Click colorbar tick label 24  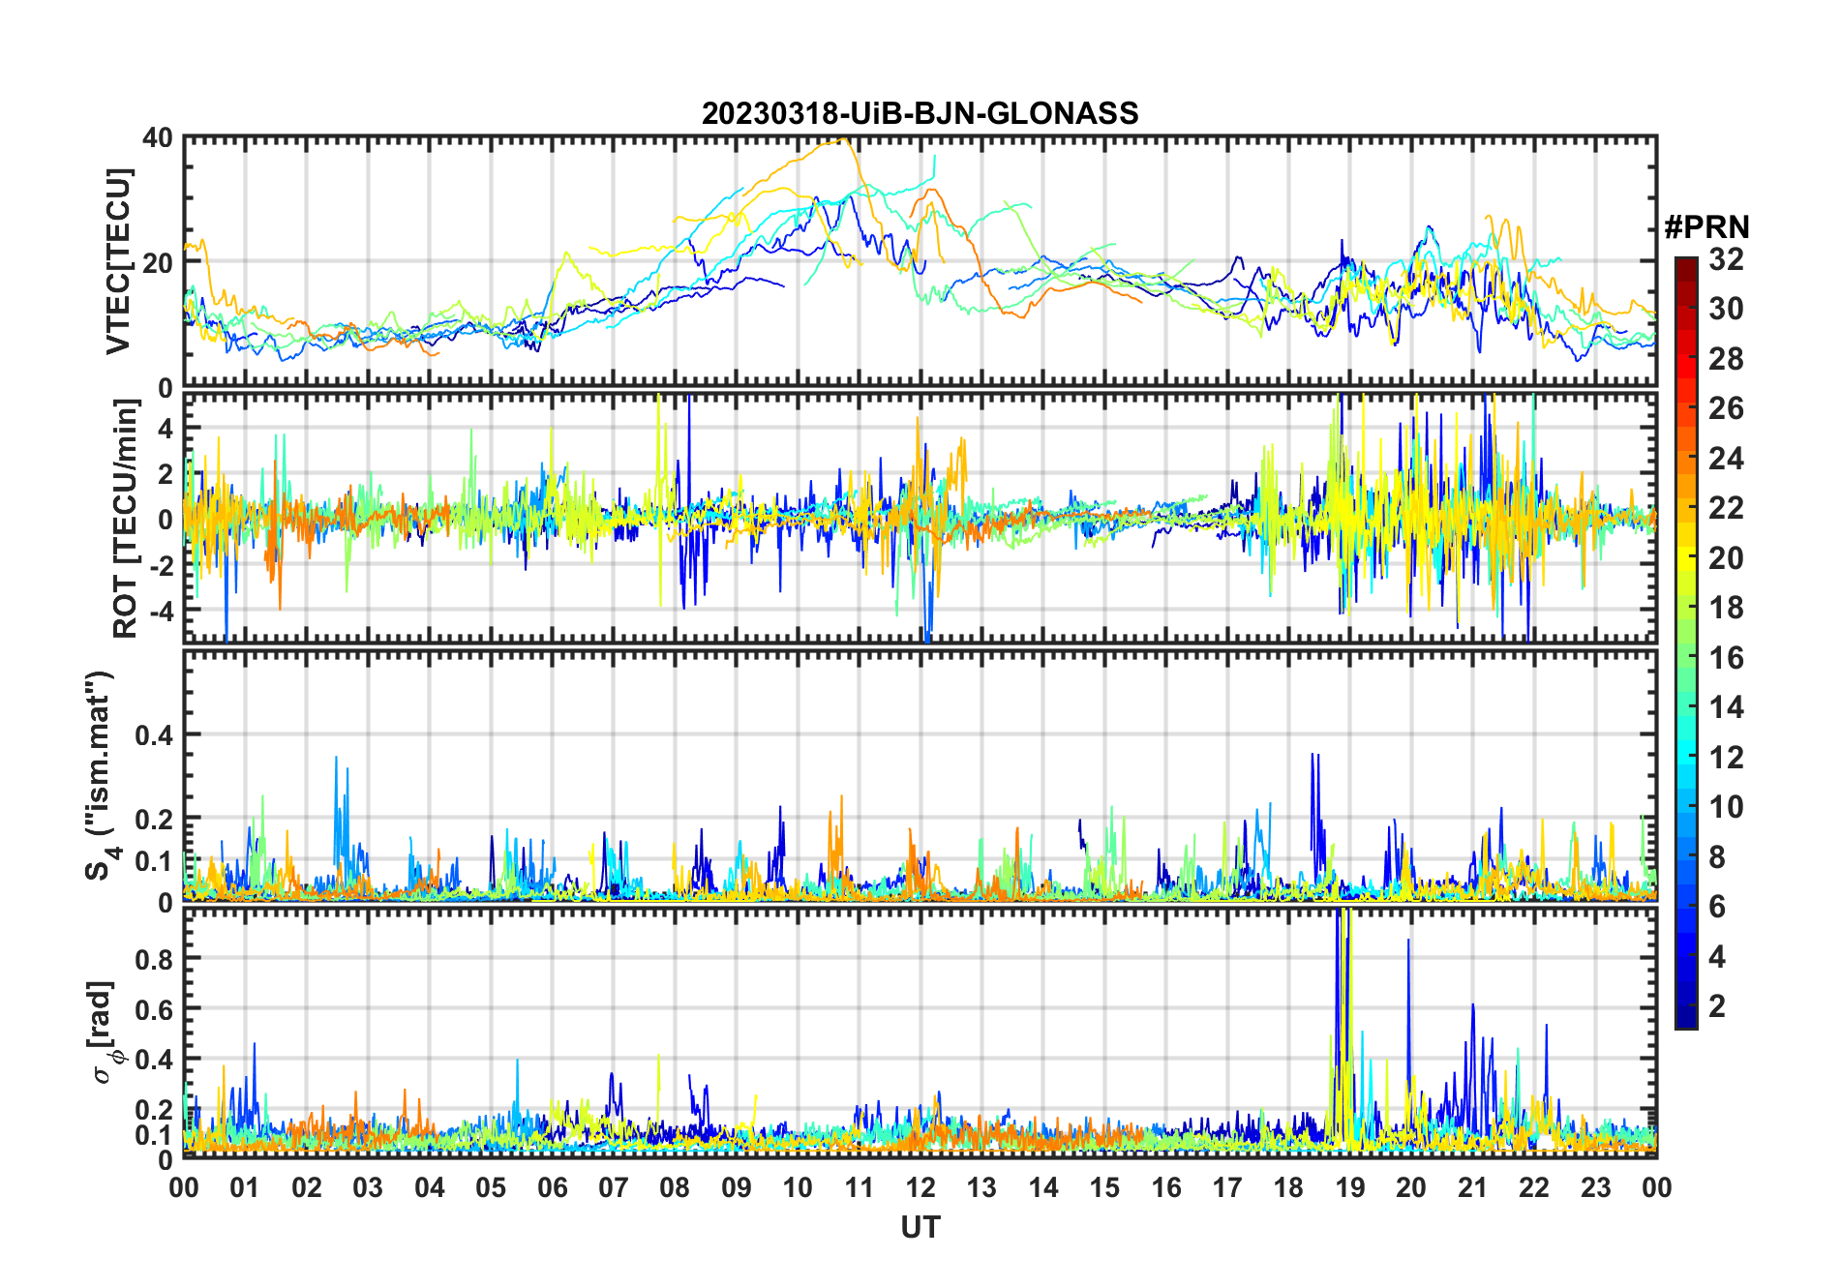click(1726, 459)
